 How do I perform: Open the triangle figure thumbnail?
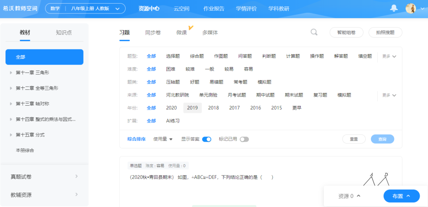pyautogui.click(x=377, y=179)
